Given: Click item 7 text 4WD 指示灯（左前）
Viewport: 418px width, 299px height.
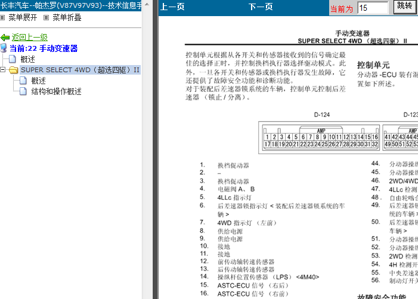Looking at the screenshot, I should coord(247,223).
